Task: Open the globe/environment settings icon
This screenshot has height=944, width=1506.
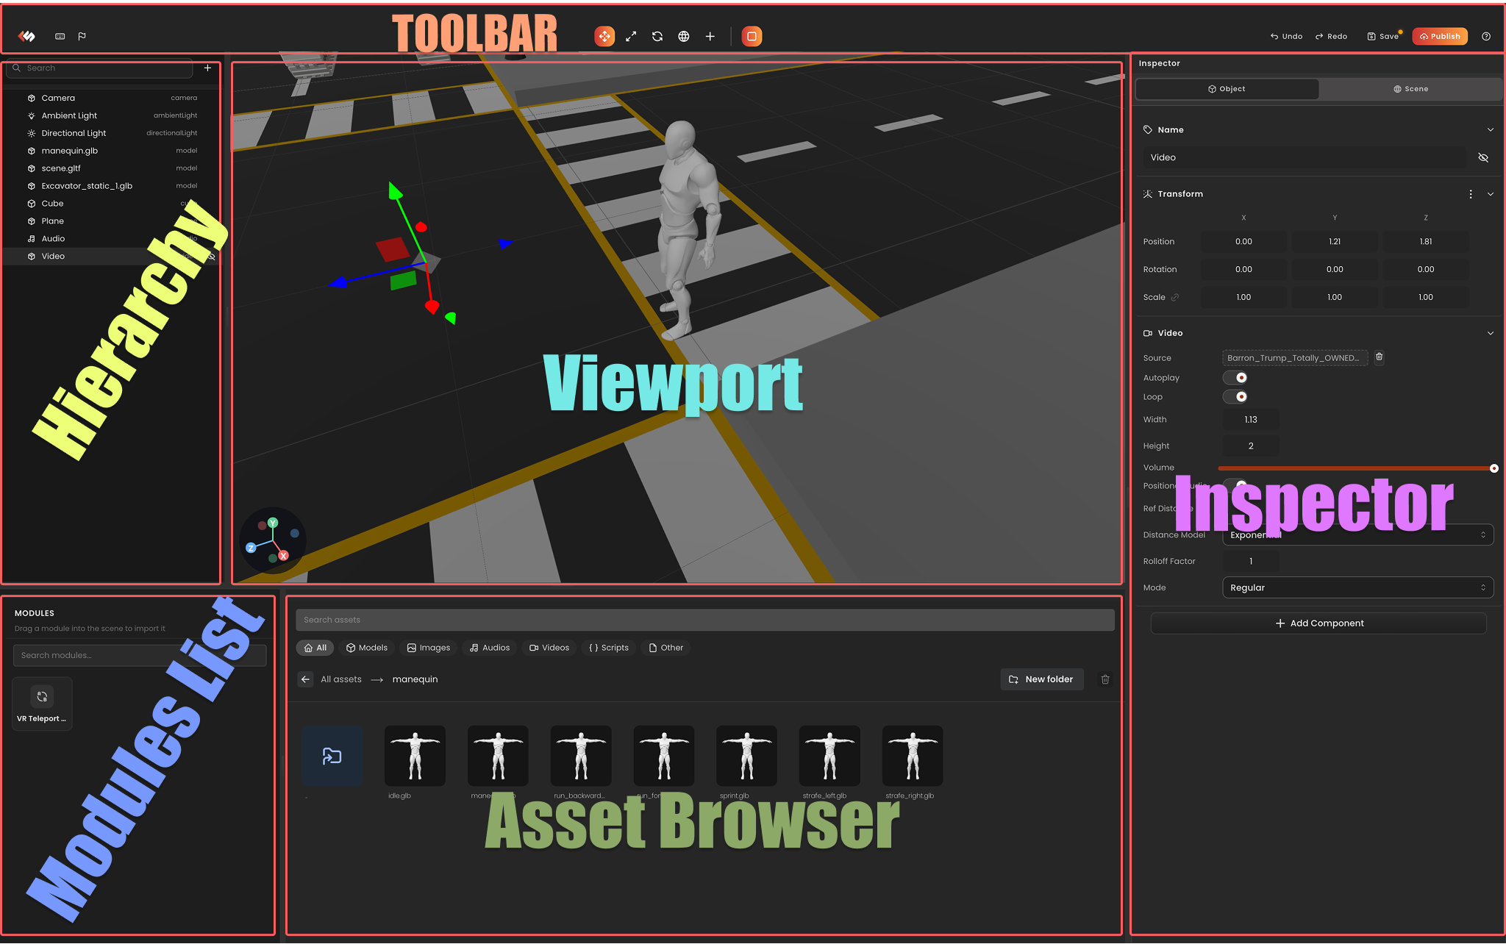Action: click(683, 36)
